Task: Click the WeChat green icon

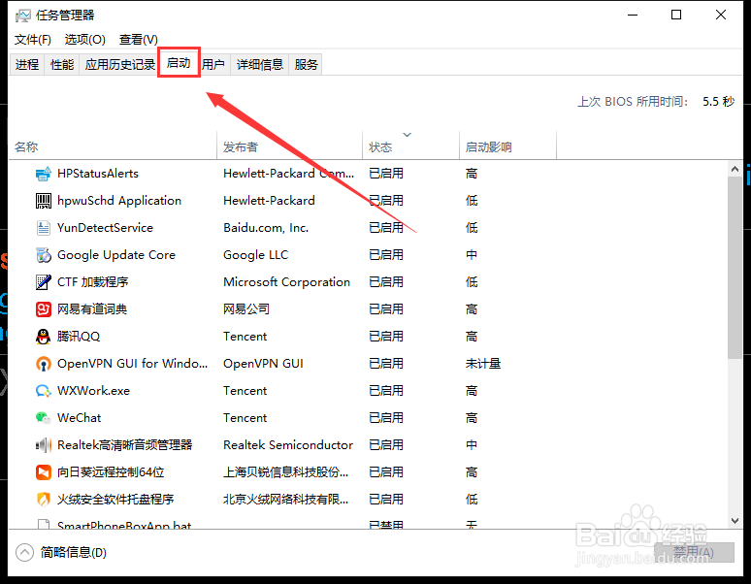Action: tap(43, 418)
